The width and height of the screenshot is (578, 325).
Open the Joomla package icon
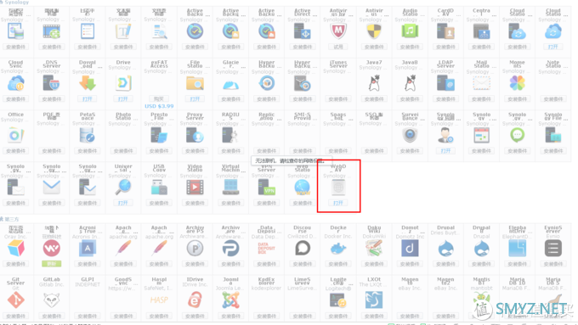[230, 300]
